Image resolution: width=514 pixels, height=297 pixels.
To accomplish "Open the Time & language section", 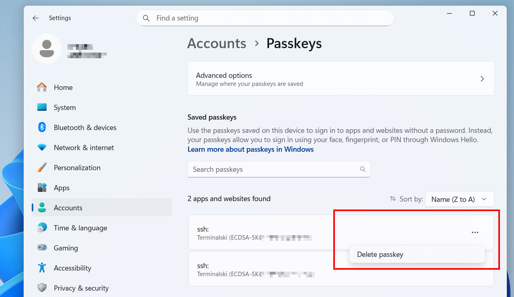I will click(x=102, y=228).
